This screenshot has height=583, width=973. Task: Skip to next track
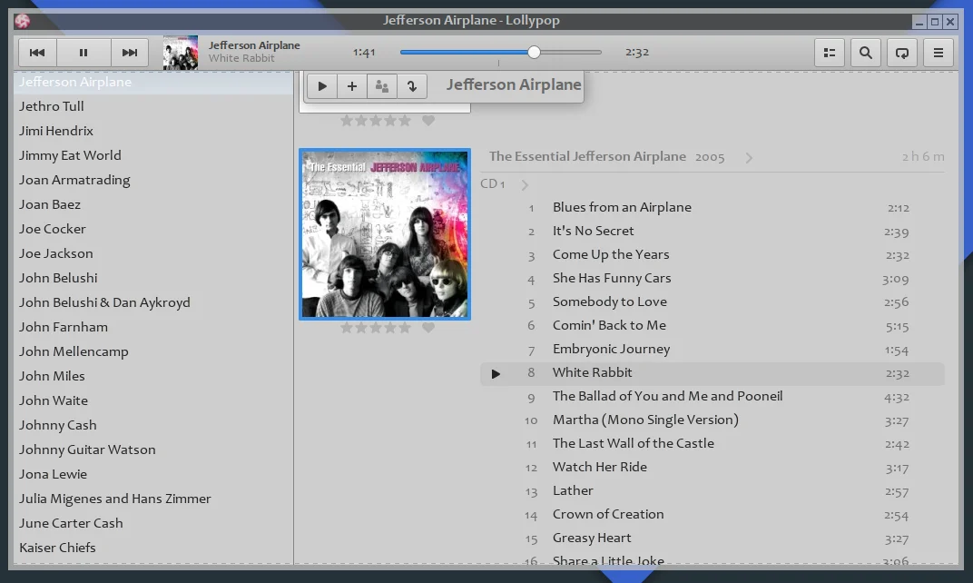[130, 53]
